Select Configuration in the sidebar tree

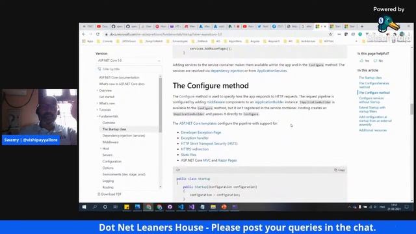(x=112, y=162)
